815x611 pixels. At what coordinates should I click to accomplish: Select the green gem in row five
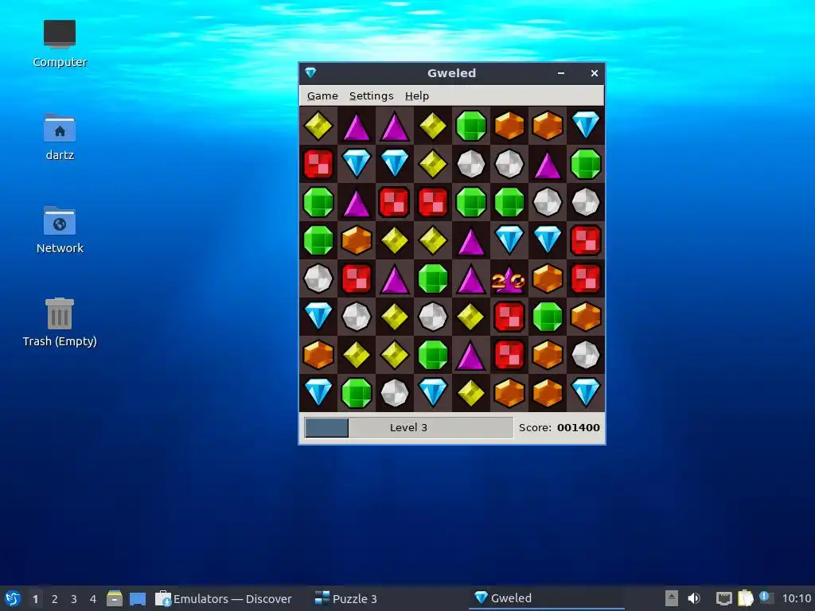(433, 278)
